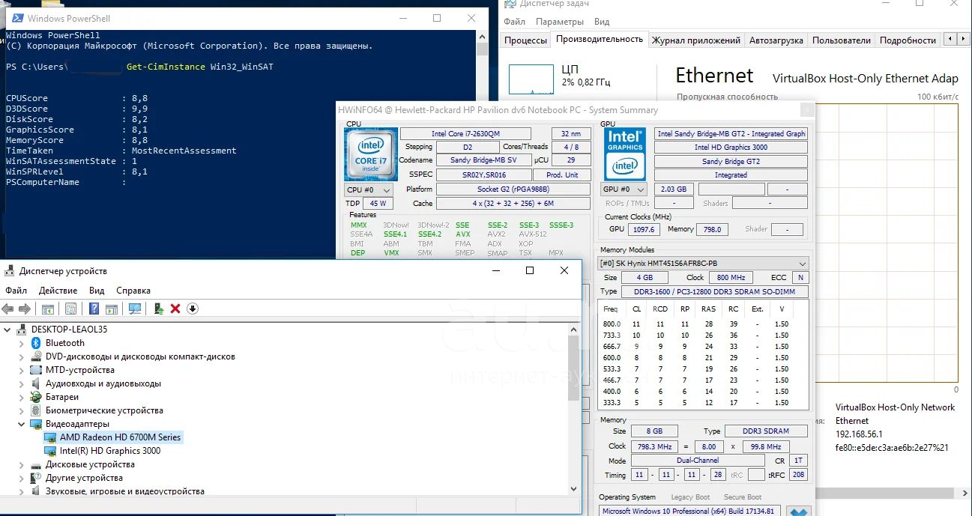
Task: Open the Справка menu in Device Manager
Action: click(x=133, y=291)
